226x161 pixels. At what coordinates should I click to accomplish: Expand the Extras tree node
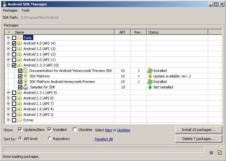[x=8, y=120]
